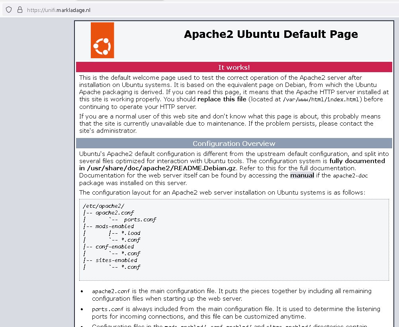Image resolution: width=399 pixels, height=327 pixels.
Task: Click the padlock site security icon
Action: click(x=20, y=10)
